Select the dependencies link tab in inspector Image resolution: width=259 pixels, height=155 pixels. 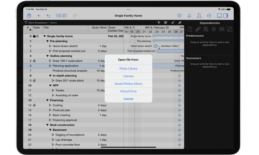point(198,29)
